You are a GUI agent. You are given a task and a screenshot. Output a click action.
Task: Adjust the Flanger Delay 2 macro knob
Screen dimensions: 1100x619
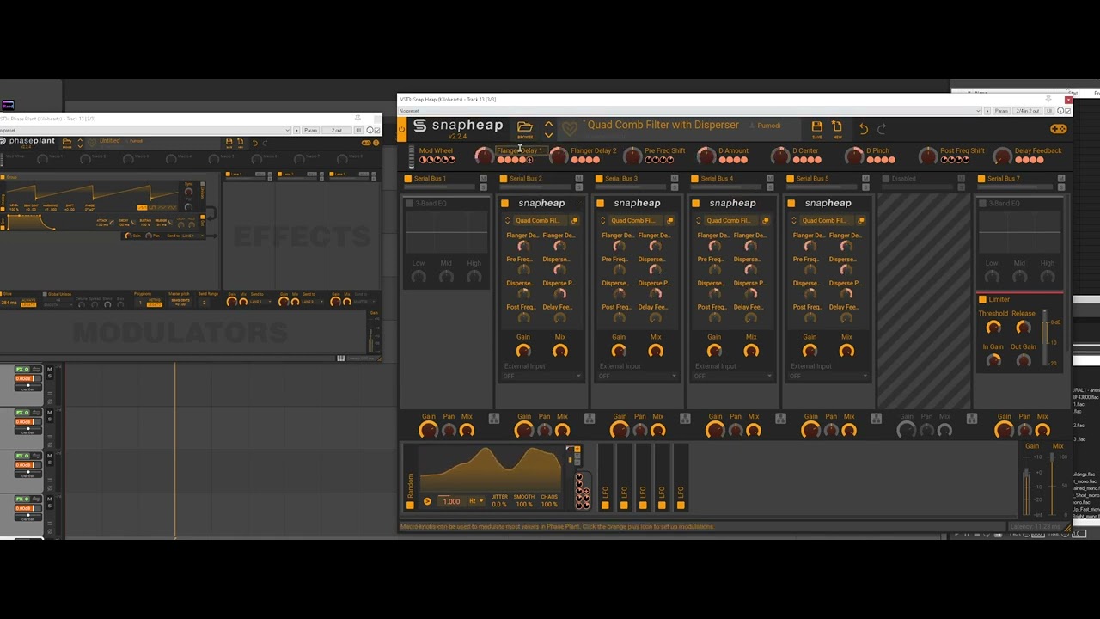point(559,156)
